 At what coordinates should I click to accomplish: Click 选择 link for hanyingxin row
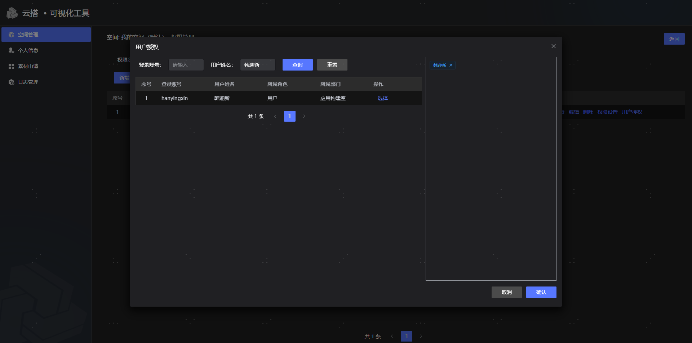[382, 98]
